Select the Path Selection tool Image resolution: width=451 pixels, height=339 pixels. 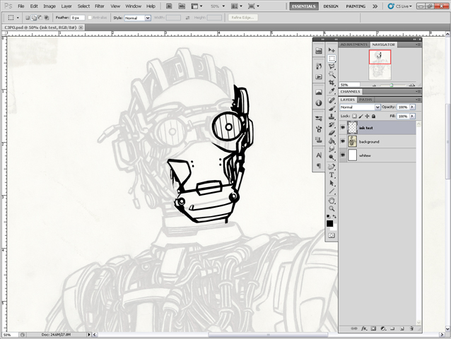click(x=332, y=183)
